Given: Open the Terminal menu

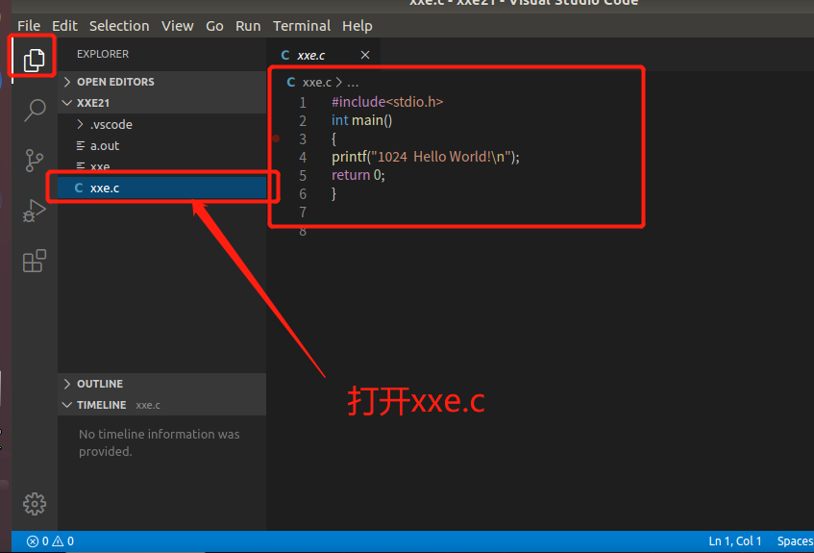Looking at the screenshot, I should pyautogui.click(x=302, y=26).
